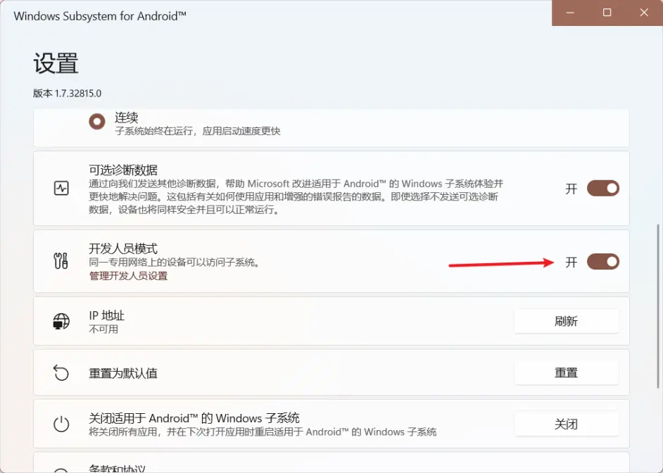The width and height of the screenshot is (663, 473).
Task: Click the power icon for closing subsystem
Action: [61, 424]
